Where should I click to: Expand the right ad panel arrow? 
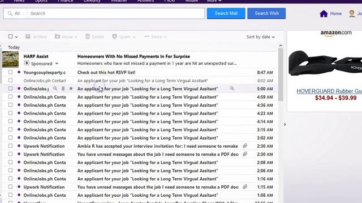(x=285, y=124)
